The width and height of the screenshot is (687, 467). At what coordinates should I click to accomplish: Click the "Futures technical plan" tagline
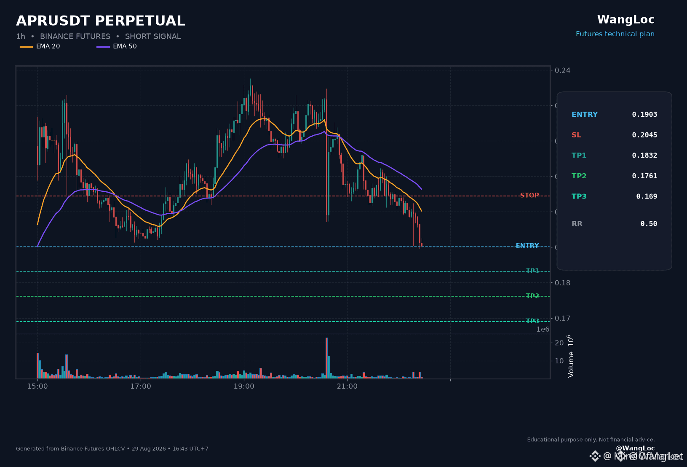615,34
